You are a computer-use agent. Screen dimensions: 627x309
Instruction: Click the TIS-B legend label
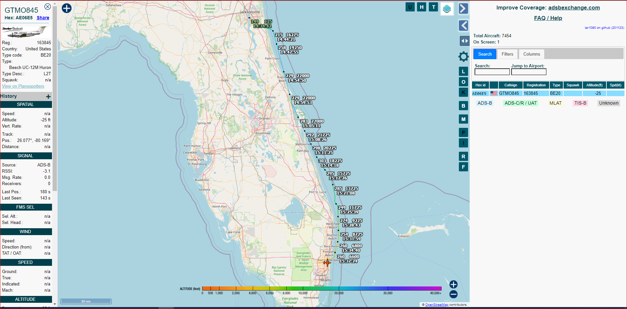pyautogui.click(x=580, y=103)
